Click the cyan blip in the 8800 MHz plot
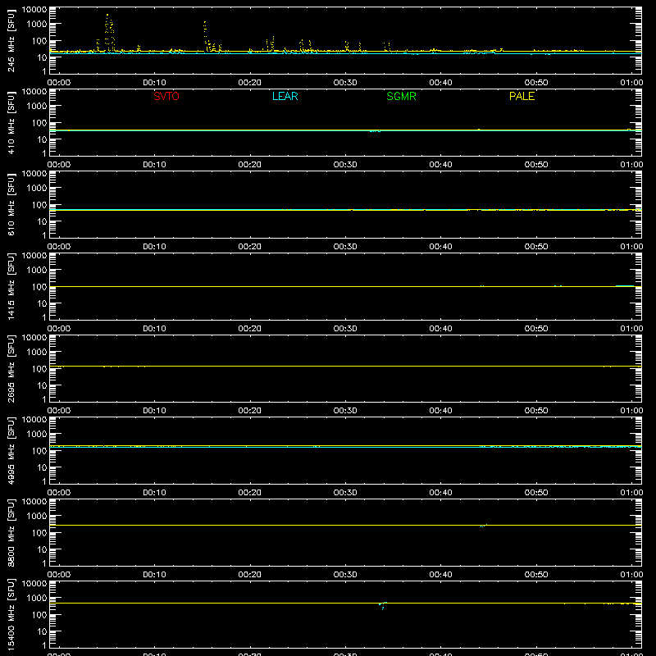 483,526
